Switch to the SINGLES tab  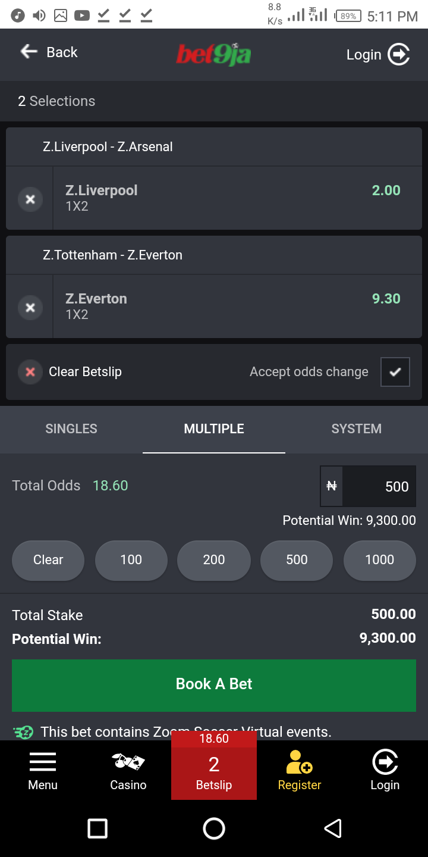pyautogui.click(x=71, y=429)
